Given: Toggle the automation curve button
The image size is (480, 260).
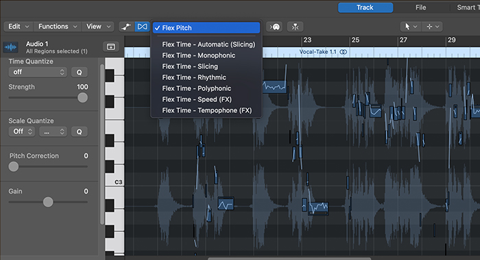Looking at the screenshot, I should tap(126, 27).
